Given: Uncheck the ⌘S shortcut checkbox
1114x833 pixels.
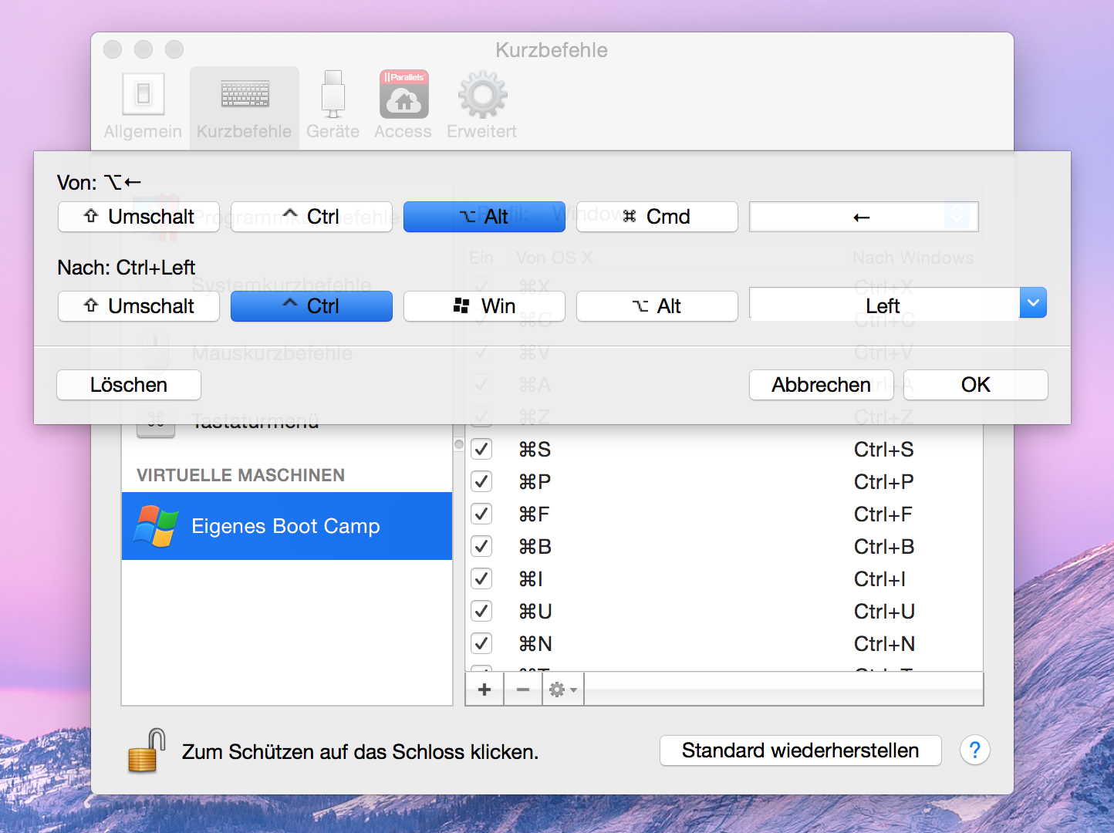Looking at the screenshot, I should pos(481,449).
